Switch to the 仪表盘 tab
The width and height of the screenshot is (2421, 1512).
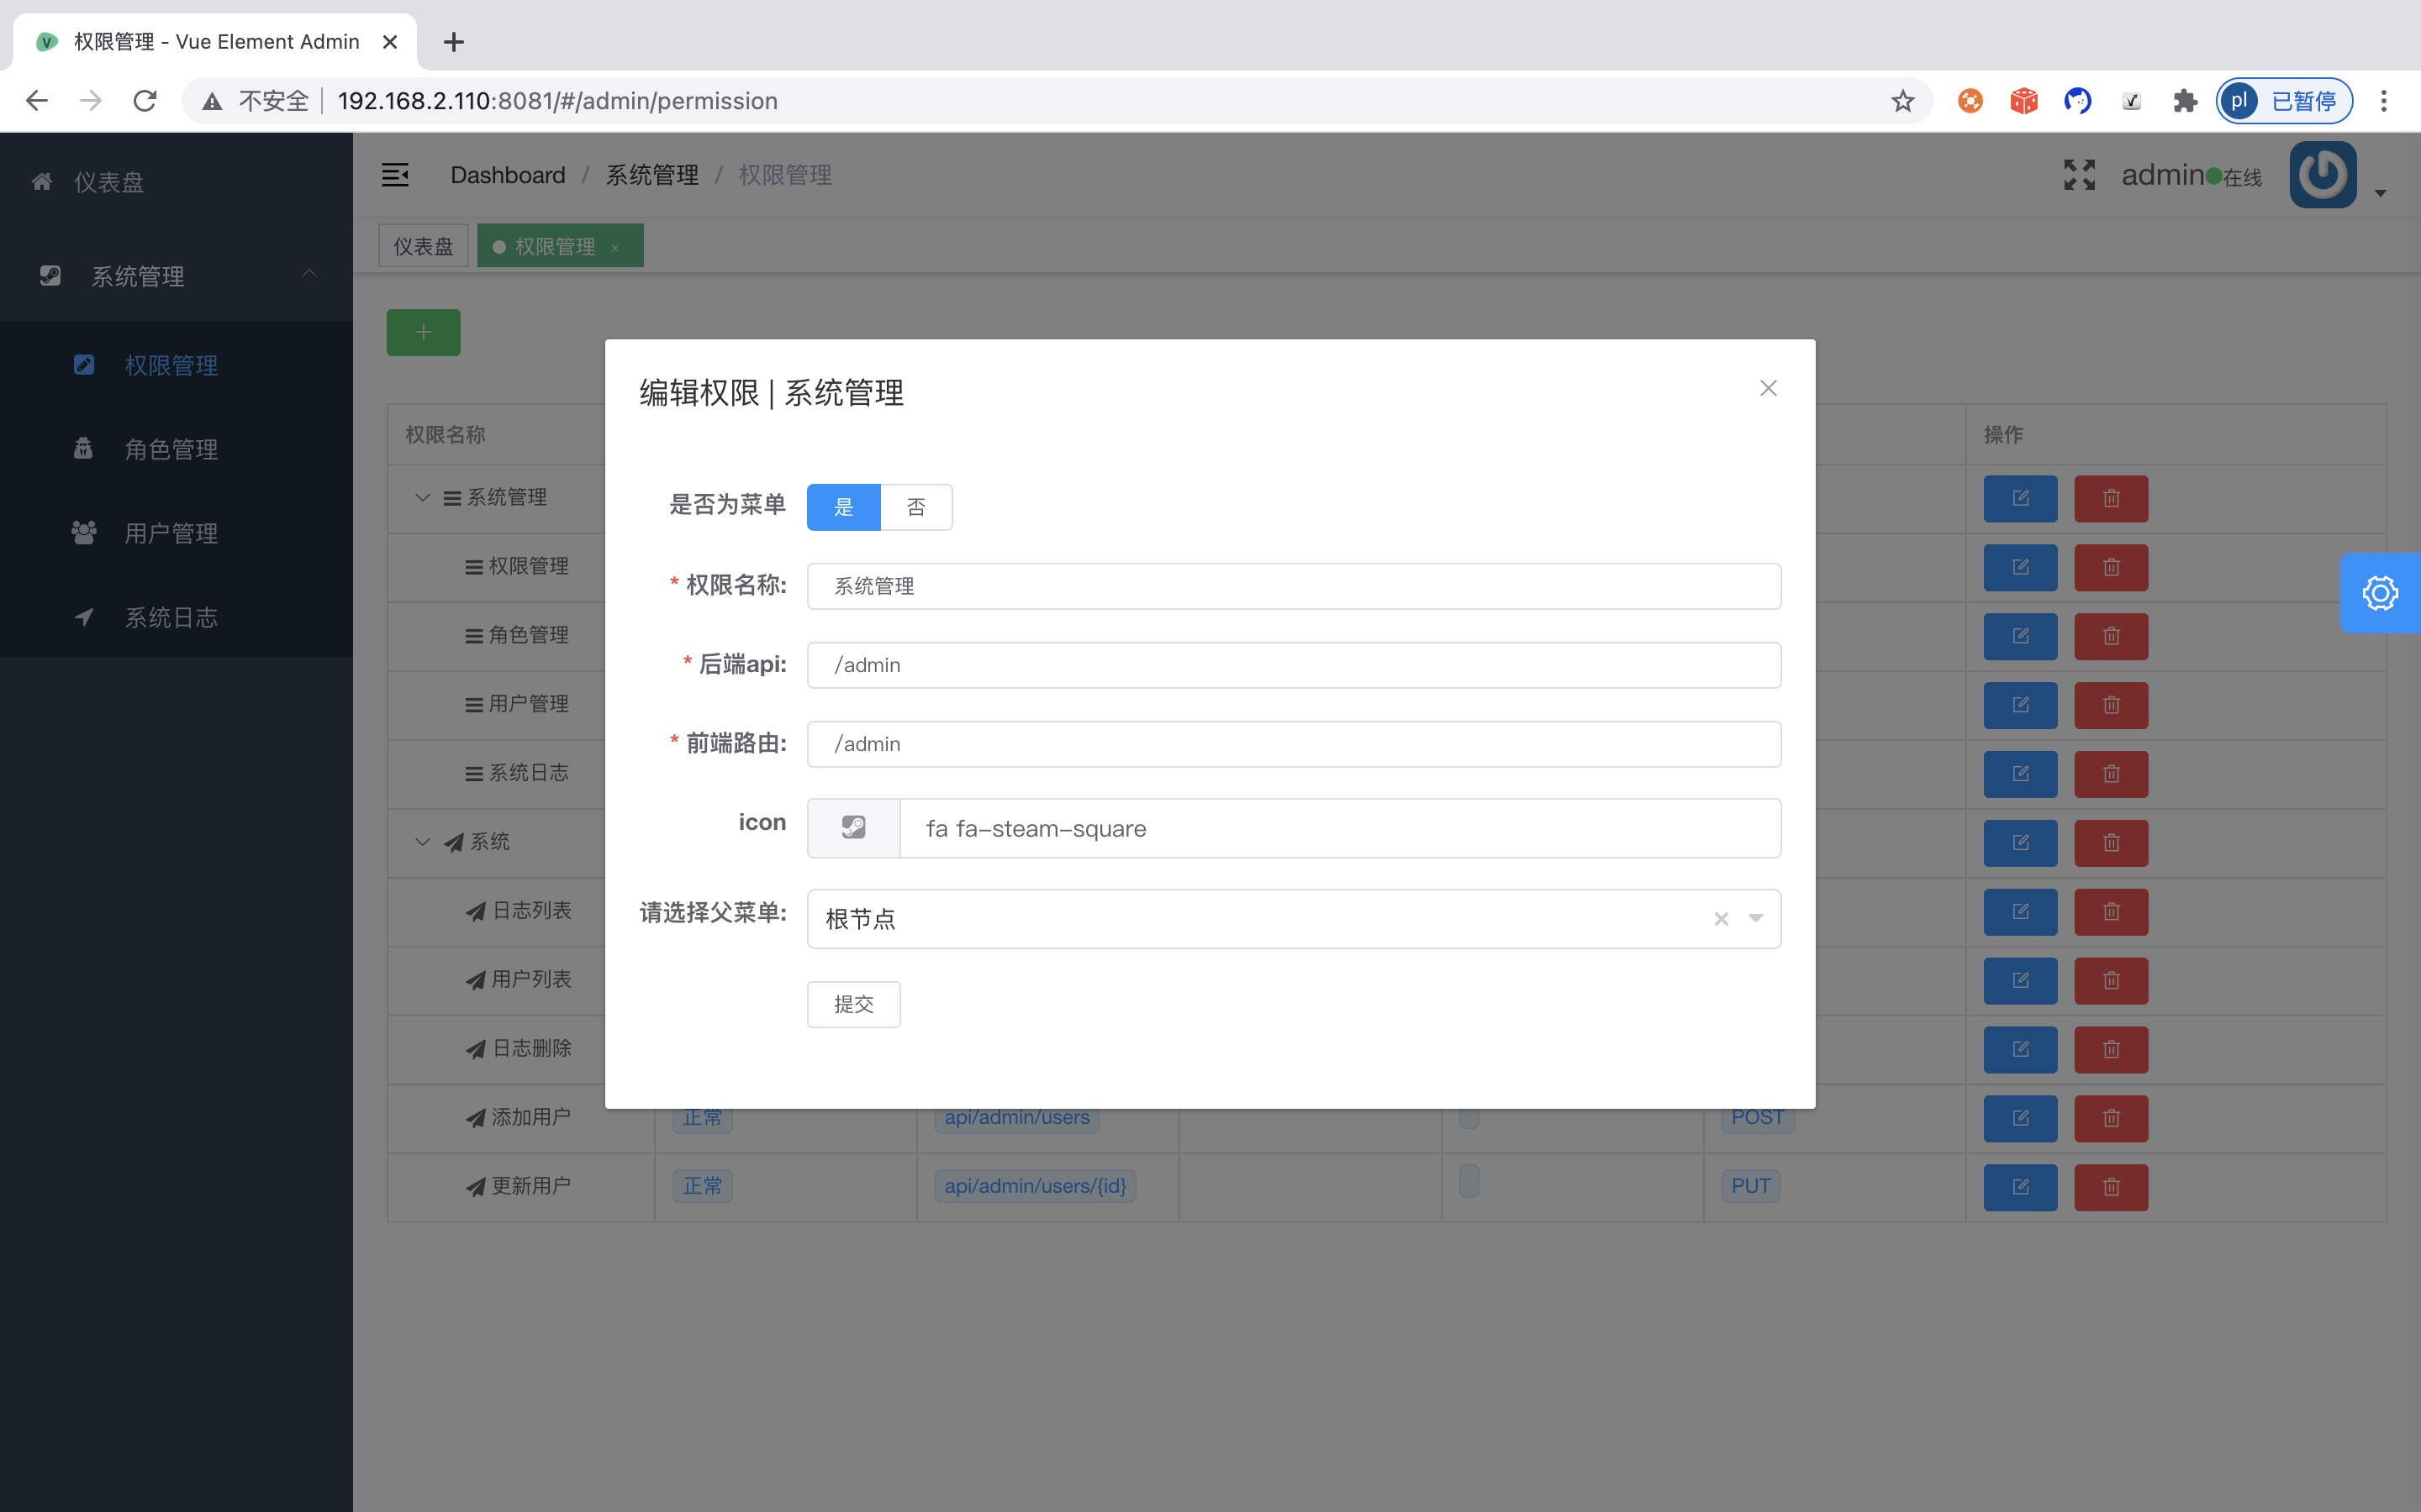(x=423, y=246)
